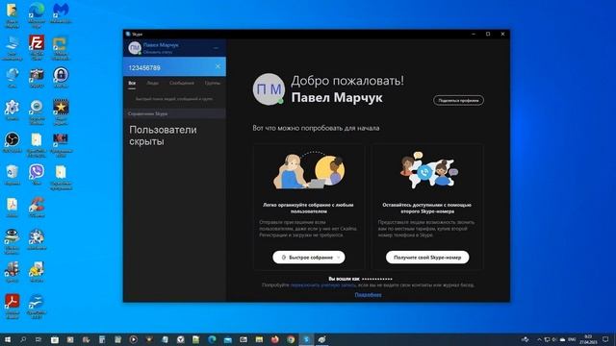Switch to the Сообщения tab

(x=182, y=84)
